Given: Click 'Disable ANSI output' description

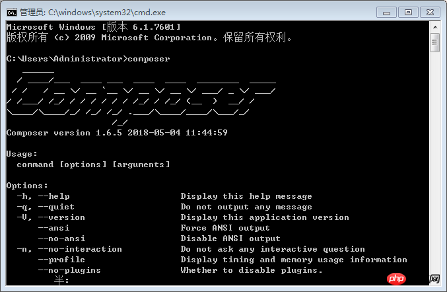Looking at the screenshot, I should pos(230,238).
